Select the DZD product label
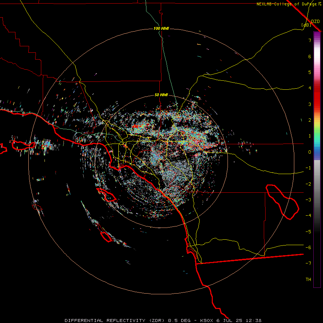The height and width of the screenshot is (323, 323). [315, 22]
